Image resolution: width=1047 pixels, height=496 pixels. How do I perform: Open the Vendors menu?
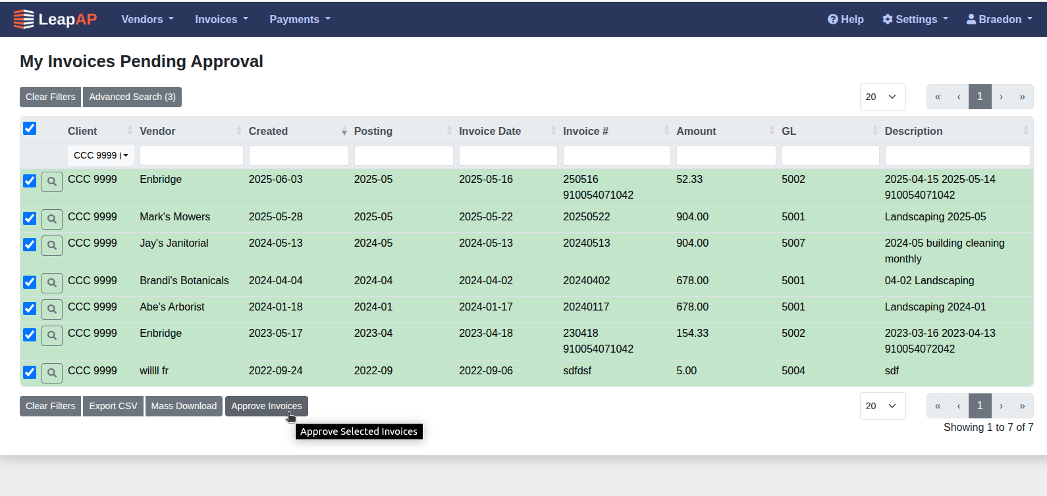tap(148, 19)
